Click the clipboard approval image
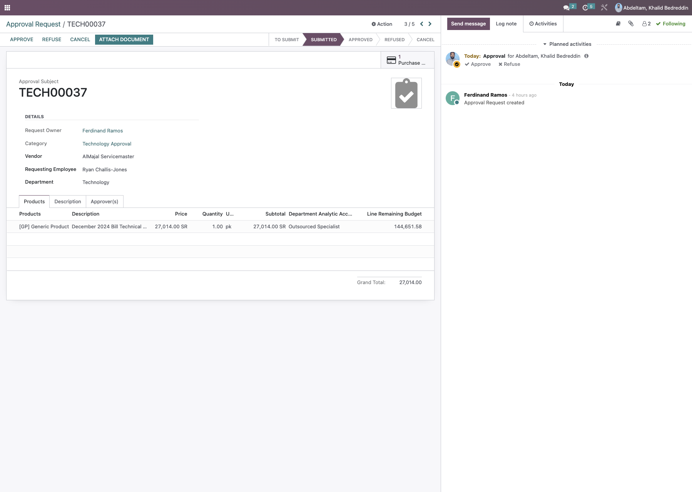 tap(406, 94)
